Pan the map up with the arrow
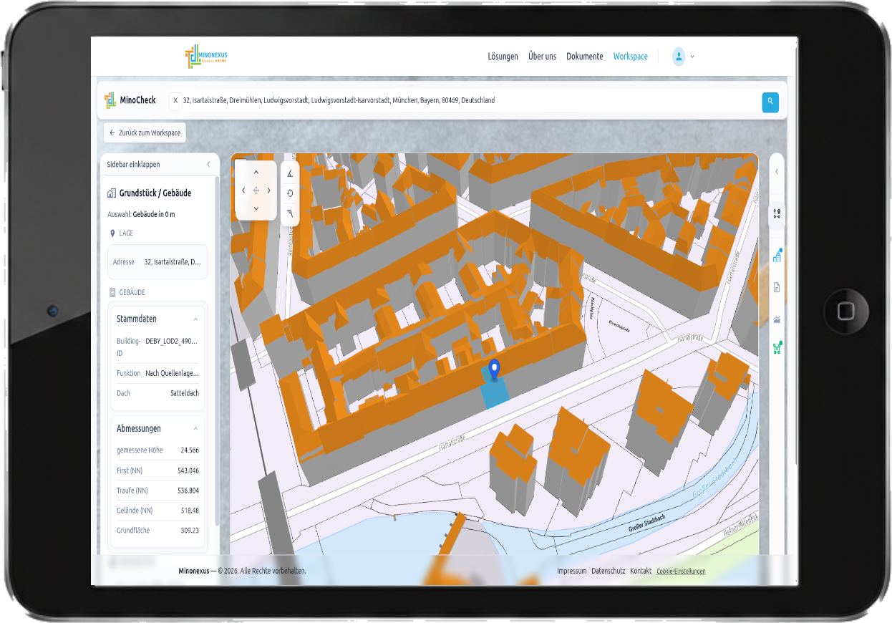 [x=256, y=173]
